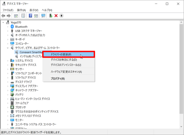This screenshot has width=184, height=135.
Task: Expand ヒューマン インターフェイス デバイス category
Action: coord(8,99)
